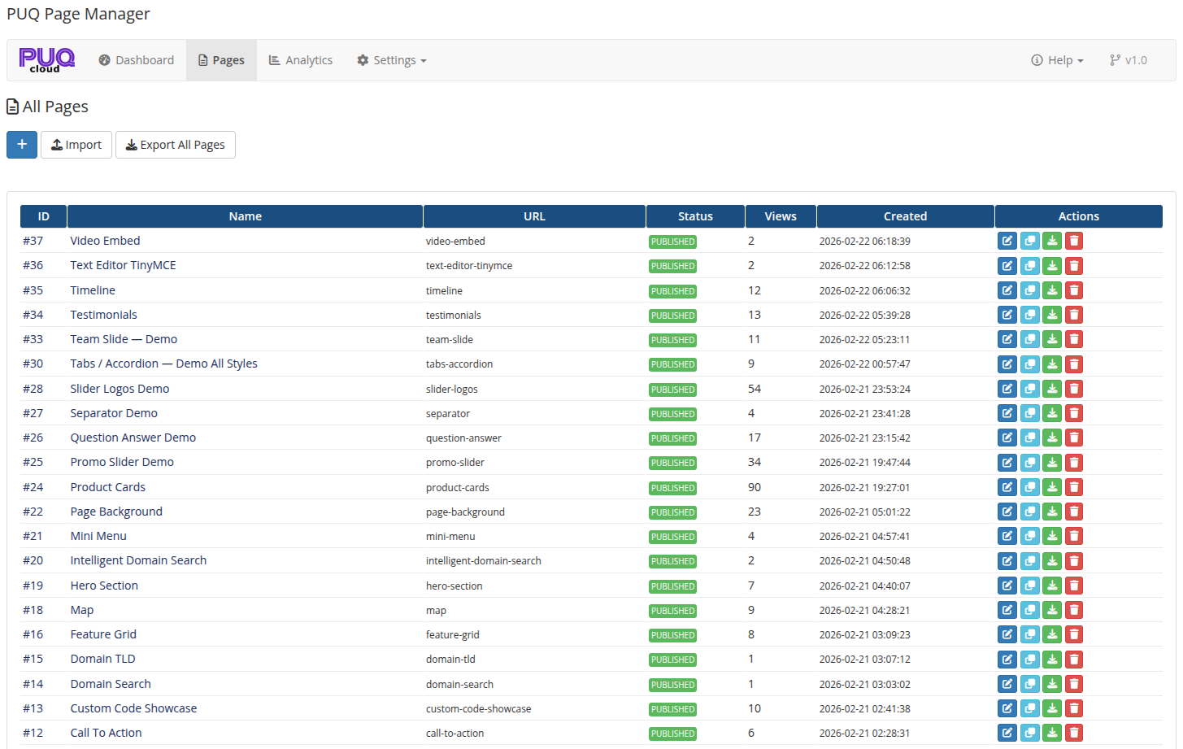Open the Slider Logos Demo page link

(x=120, y=389)
